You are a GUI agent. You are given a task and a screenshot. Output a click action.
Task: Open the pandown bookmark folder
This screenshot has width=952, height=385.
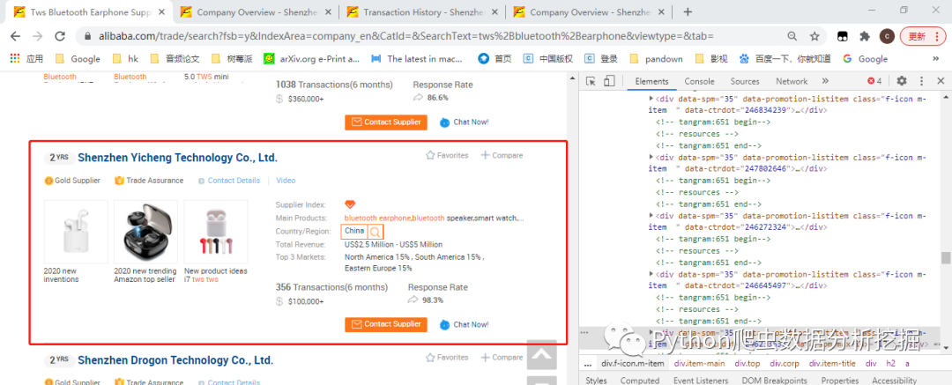click(656, 59)
